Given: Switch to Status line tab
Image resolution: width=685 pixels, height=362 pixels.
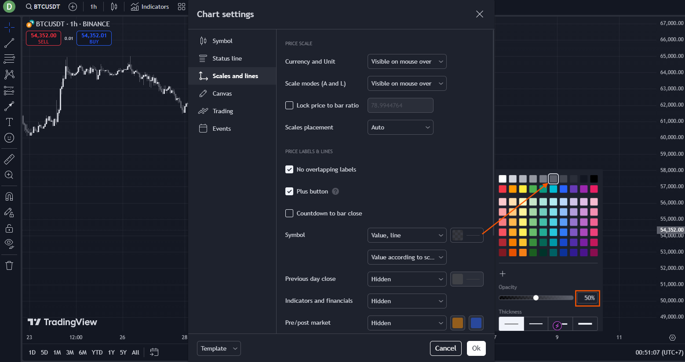Looking at the screenshot, I should pos(232,58).
